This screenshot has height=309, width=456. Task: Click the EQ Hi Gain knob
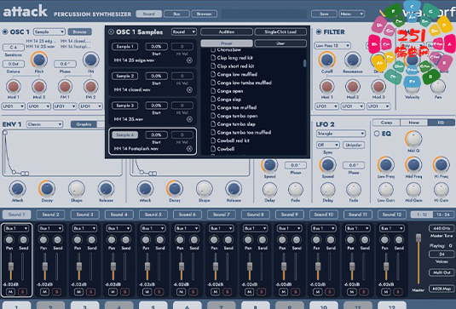coord(442,189)
